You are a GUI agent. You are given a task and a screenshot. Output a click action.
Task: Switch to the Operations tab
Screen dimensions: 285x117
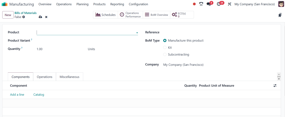(45, 77)
